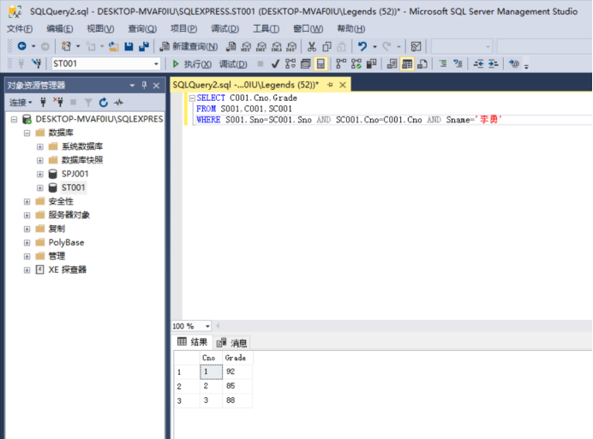
Task: Click the WHERE line in query editor
Action: (x=349, y=120)
